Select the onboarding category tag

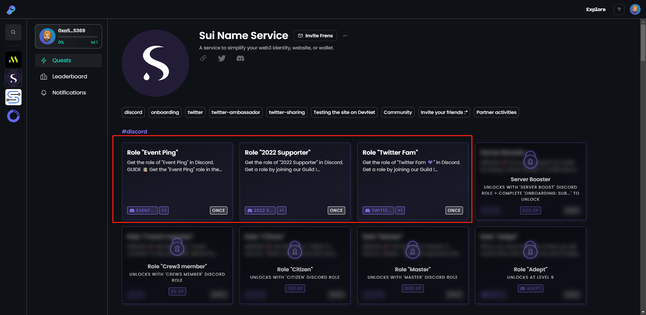165,112
